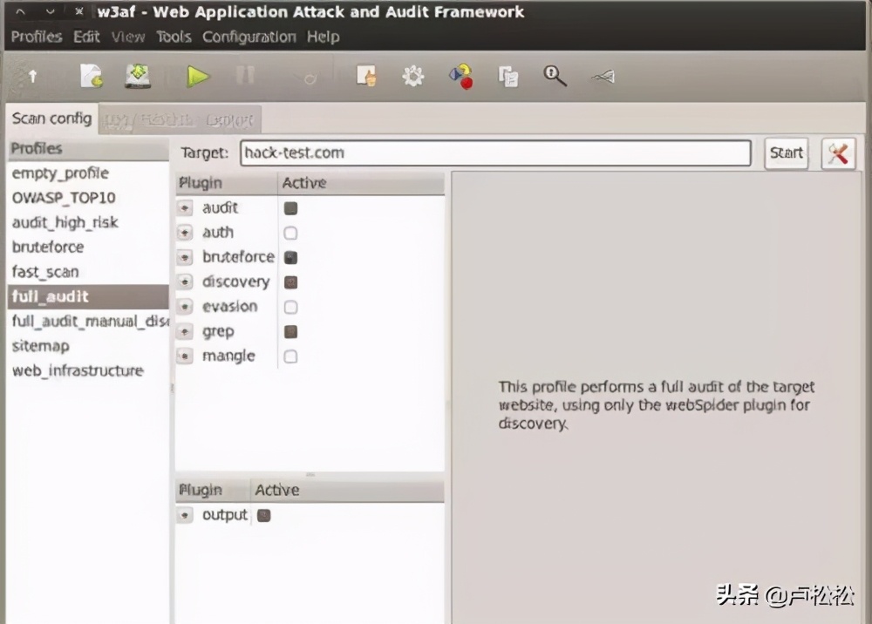This screenshot has height=624, width=872.
Task: Open the Compare tool icon
Action: [508, 77]
